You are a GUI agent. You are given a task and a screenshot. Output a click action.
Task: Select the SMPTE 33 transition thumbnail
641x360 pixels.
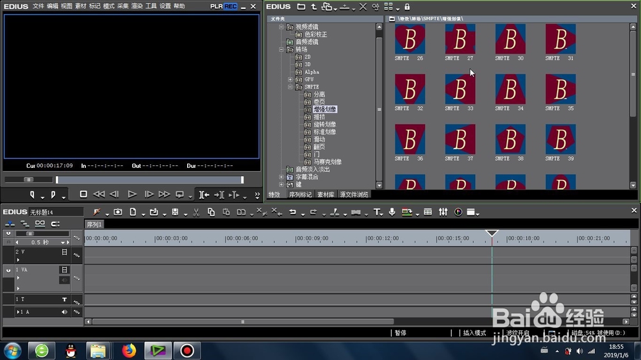[x=460, y=89]
